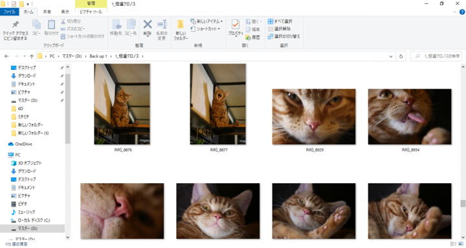The image size is (466, 248).
Task: Open pinned Pictures (ピクチャ) in Quick Access
Action: point(24,92)
